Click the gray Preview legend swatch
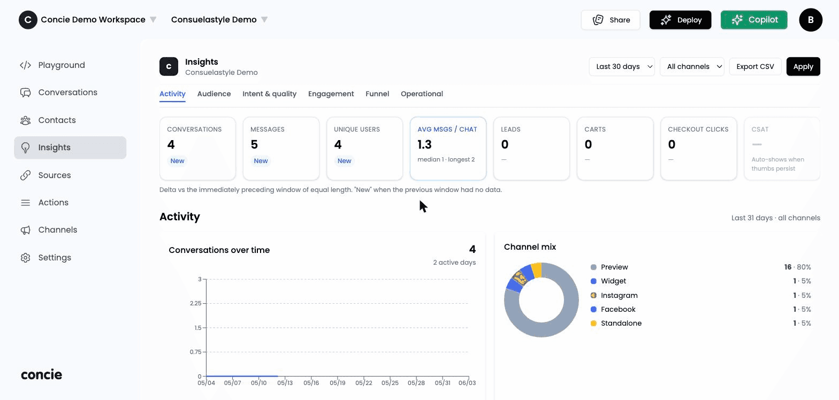The height and width of the screenshot is (400, 839). click(x=593, y=267)
